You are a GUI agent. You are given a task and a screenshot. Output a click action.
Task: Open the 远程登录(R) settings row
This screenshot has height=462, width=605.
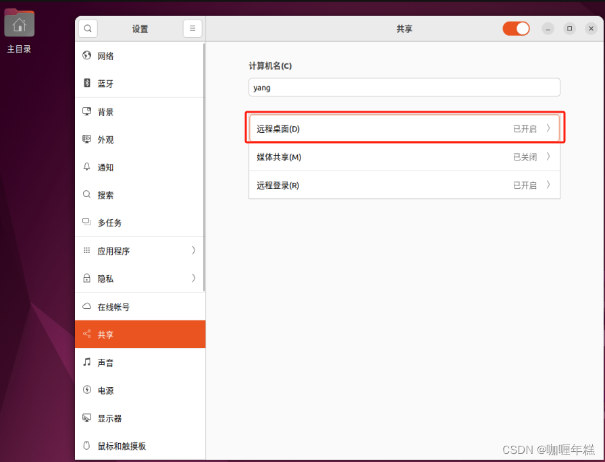(404, 185)
